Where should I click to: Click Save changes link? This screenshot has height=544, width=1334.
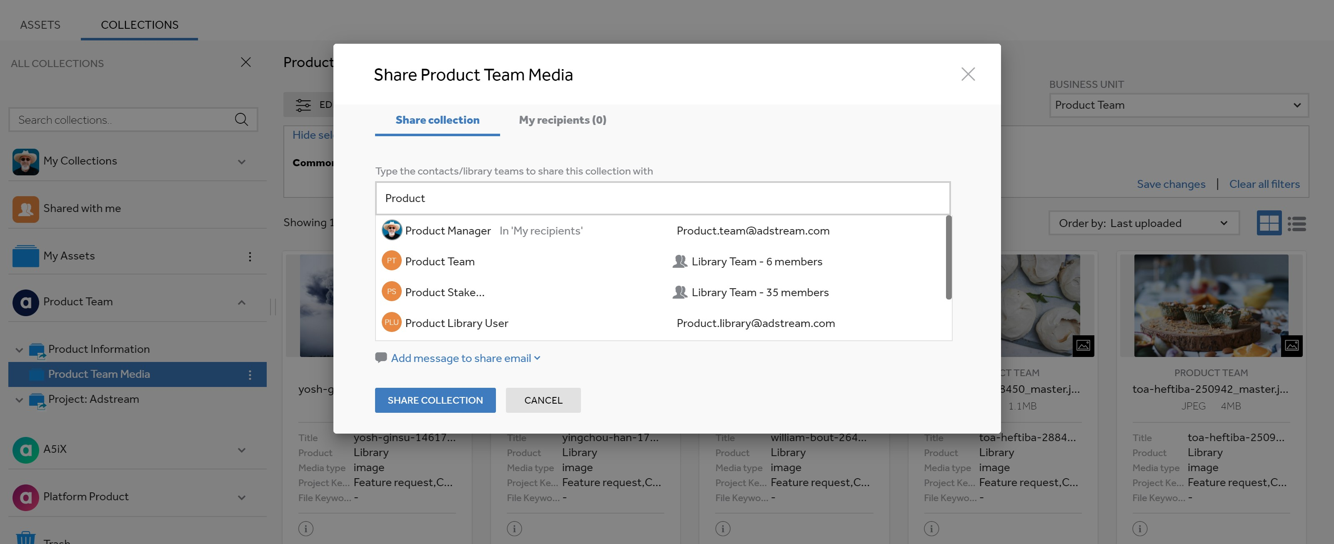coord(1171,184)
